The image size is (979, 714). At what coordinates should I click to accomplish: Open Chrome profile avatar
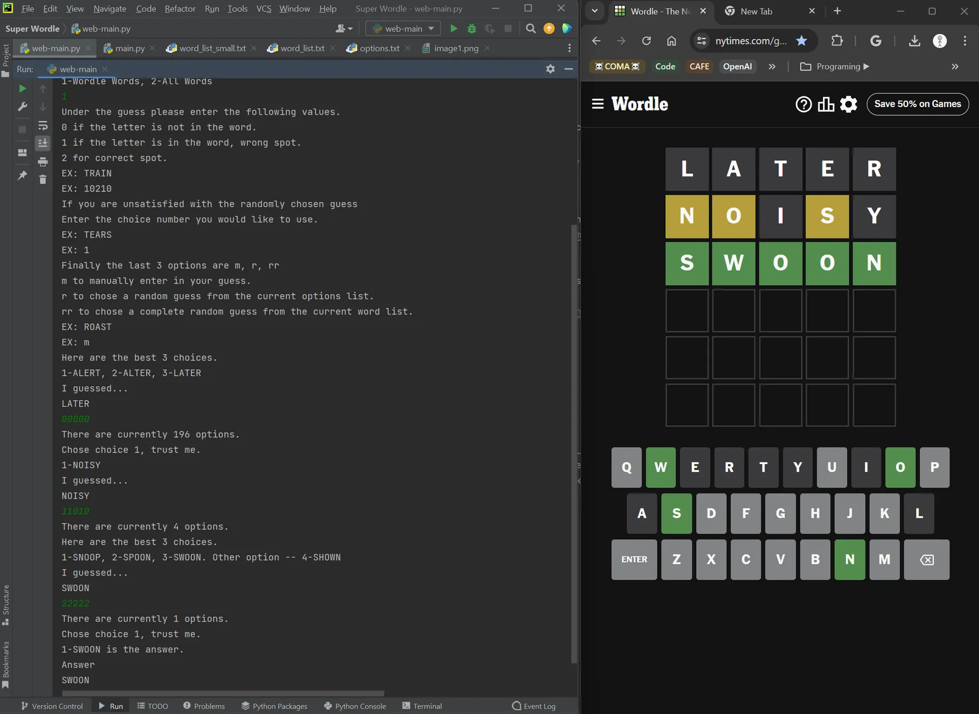pyautogui.click(x=940, y=41)
